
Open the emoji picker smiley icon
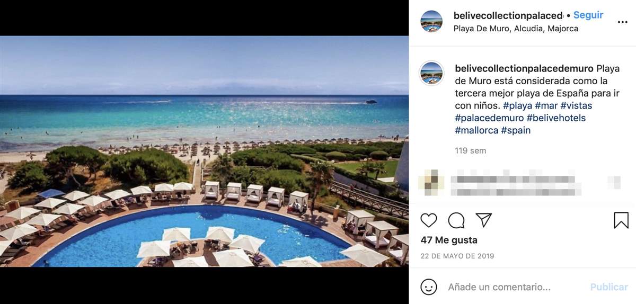click(429, 287)
